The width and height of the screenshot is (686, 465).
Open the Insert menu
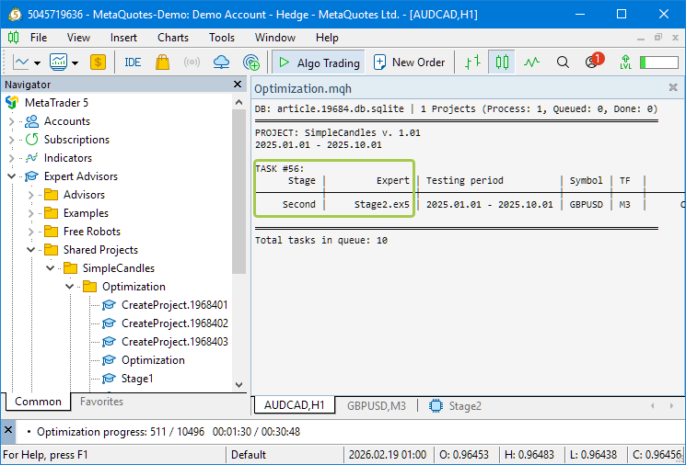tap(123, 38)
